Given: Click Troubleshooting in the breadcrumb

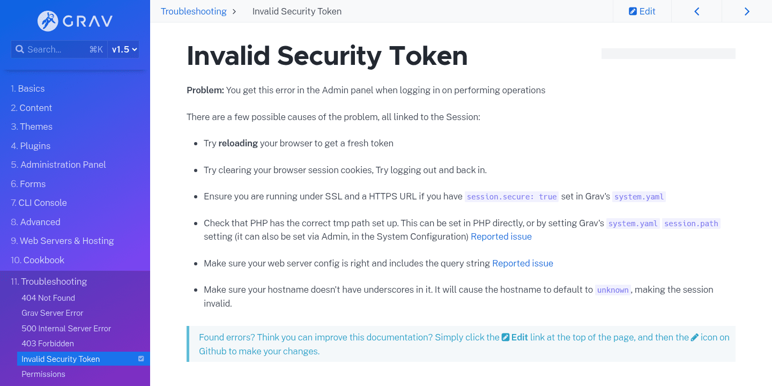Looking at the screenshot, I should [194, 11].
